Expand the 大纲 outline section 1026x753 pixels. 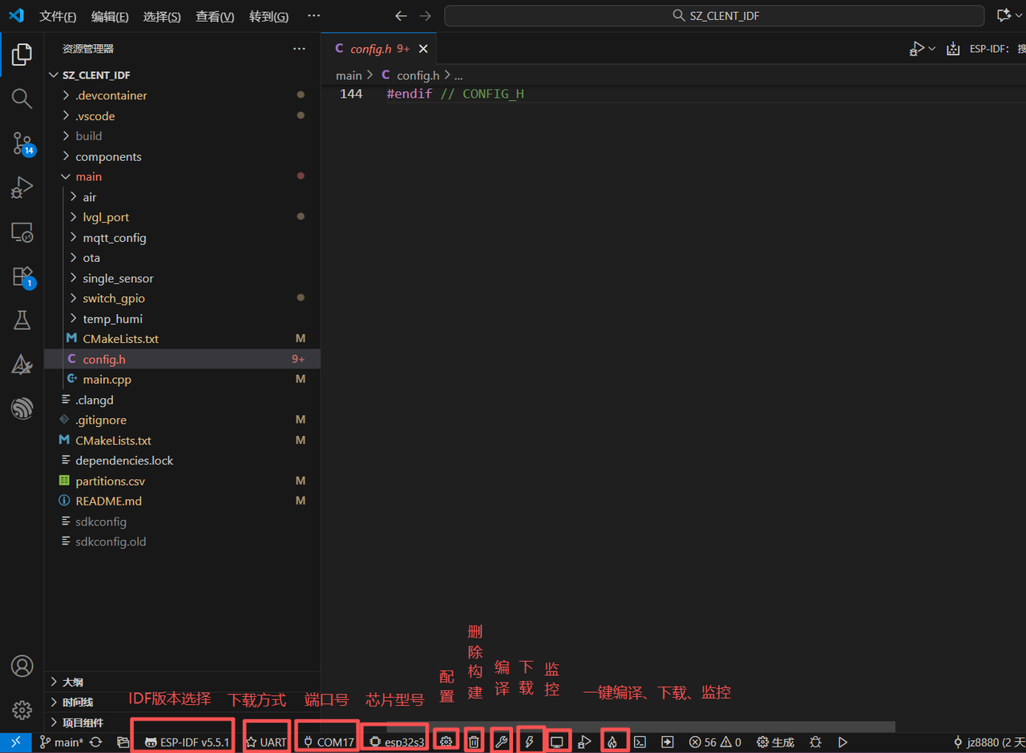[72, 682]
